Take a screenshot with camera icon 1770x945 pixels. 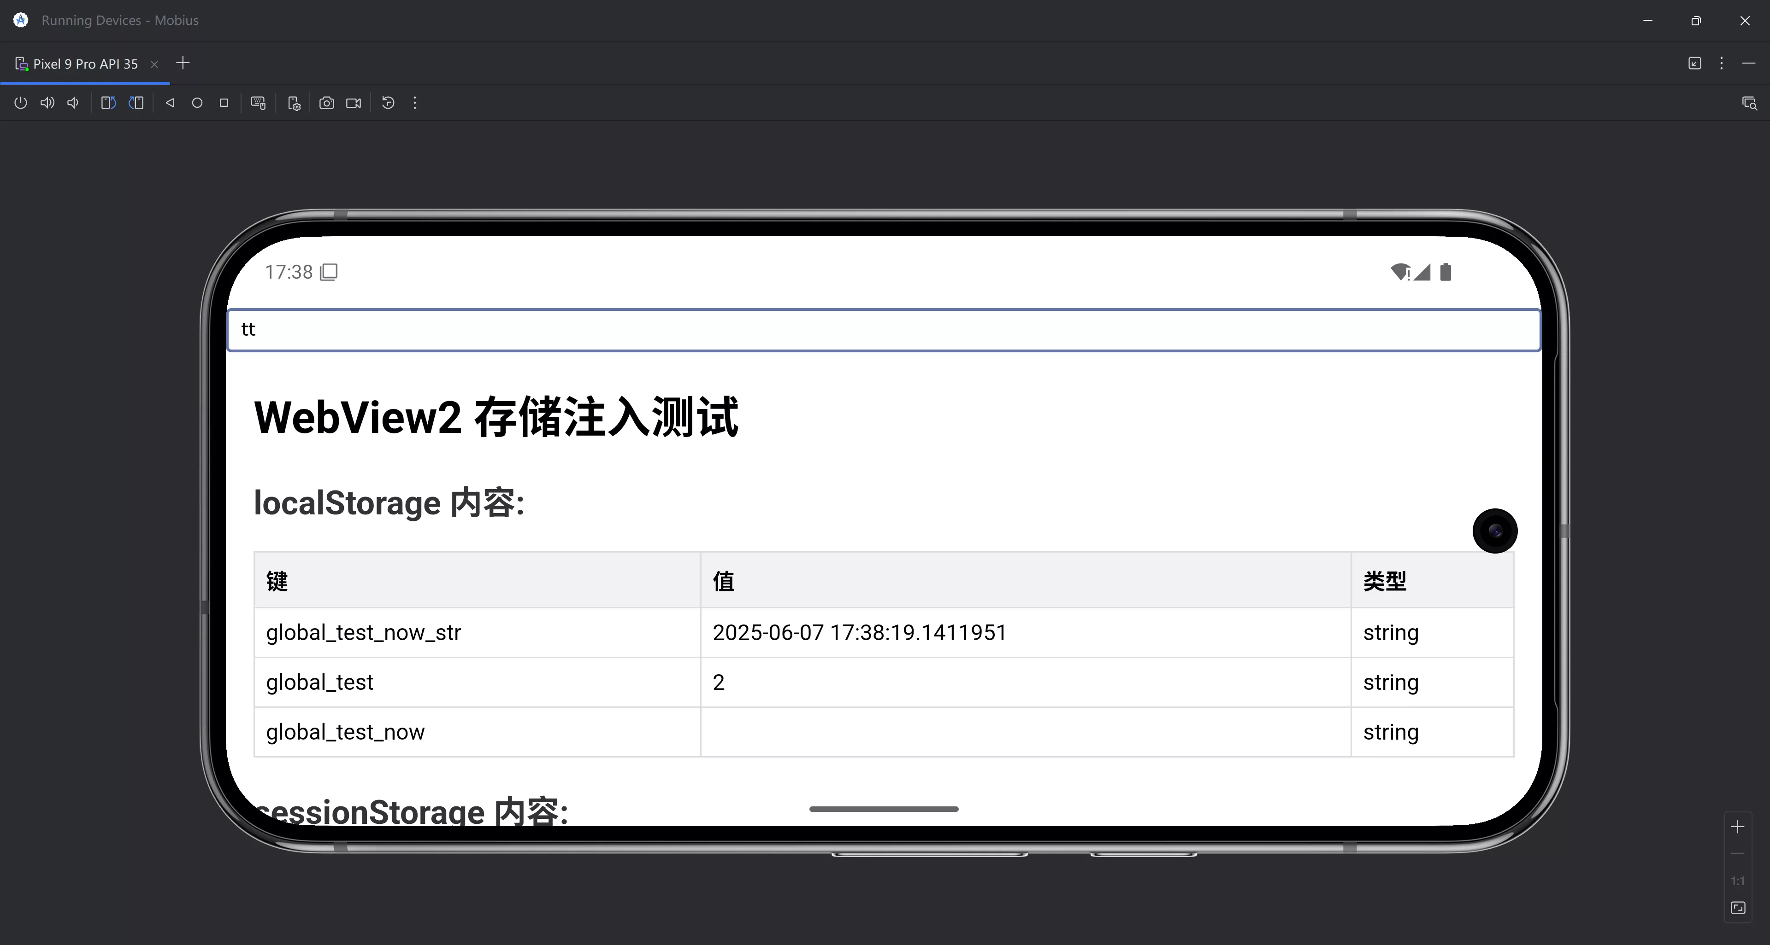click(x=326, y=103)
